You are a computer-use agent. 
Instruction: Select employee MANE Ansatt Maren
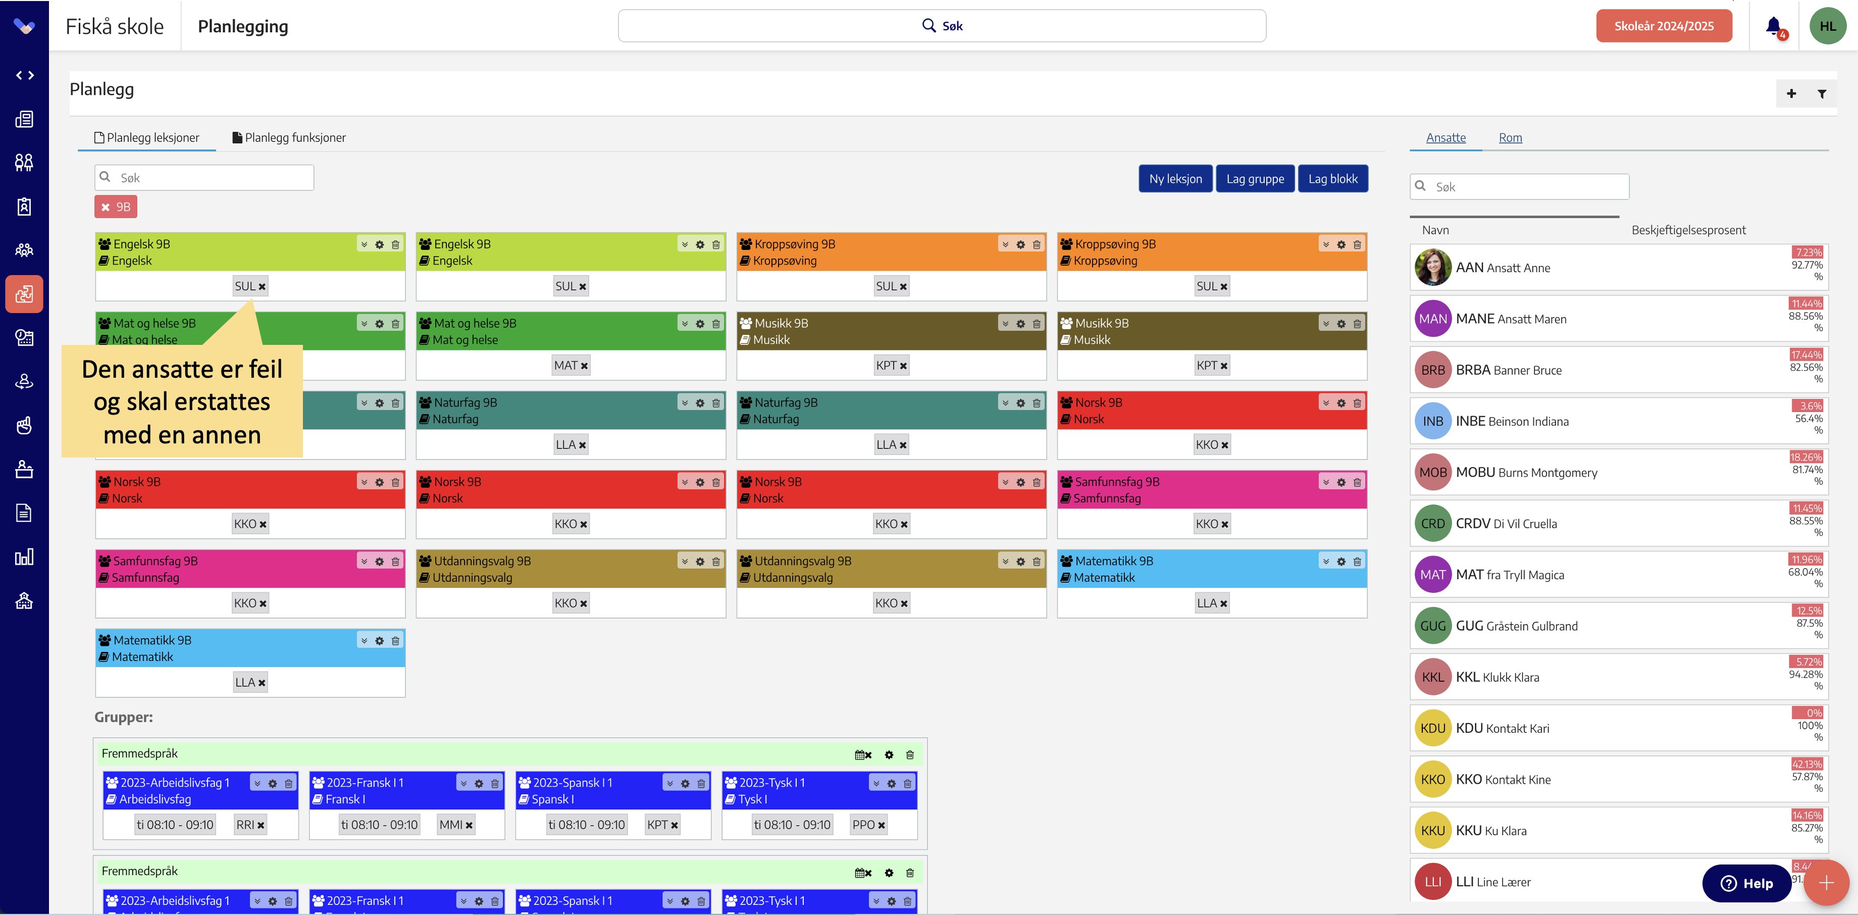(x=1619, y=319)
